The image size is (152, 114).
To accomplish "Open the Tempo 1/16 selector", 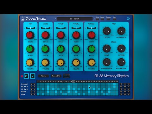I will (56, 76).
